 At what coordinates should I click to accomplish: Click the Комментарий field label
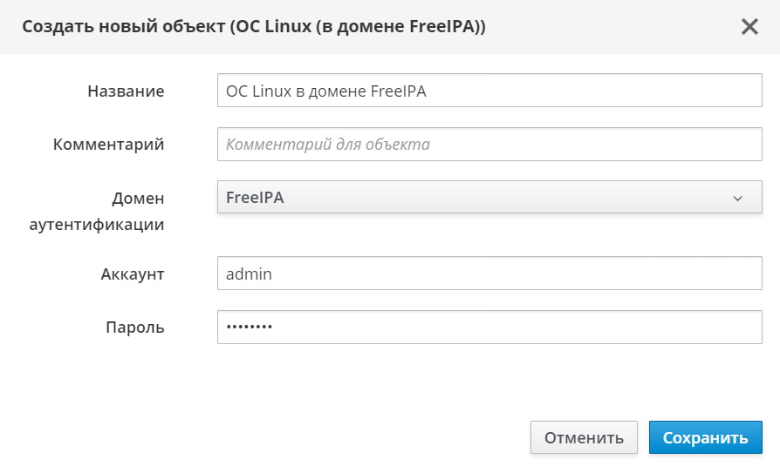tap(109, 145)
